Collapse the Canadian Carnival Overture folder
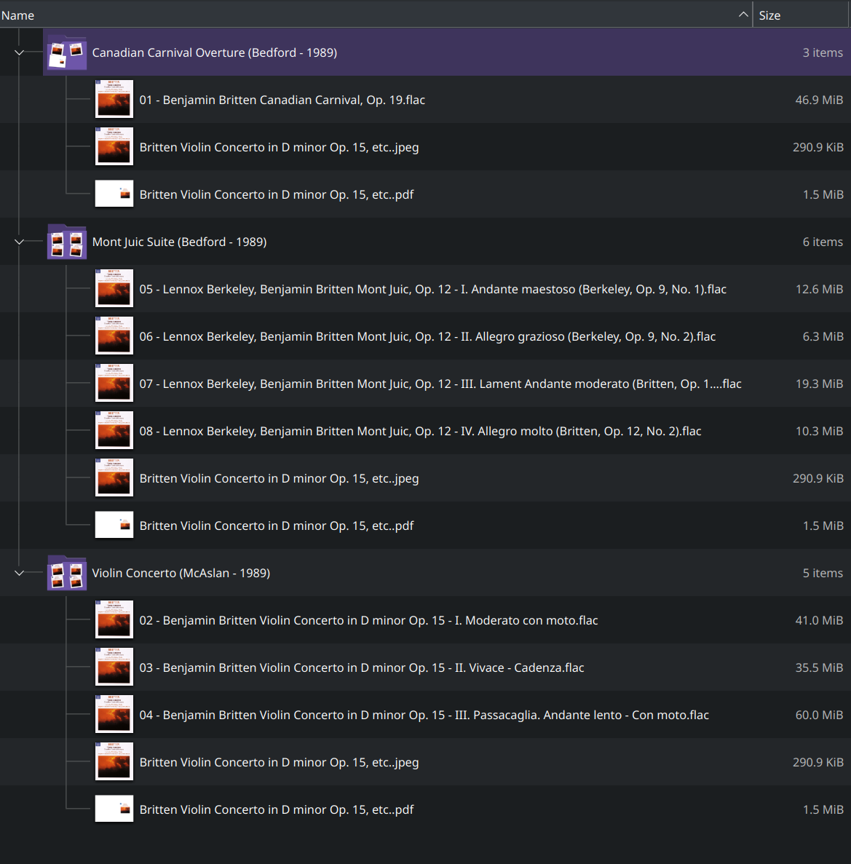The width and height of the screenshot is (851, 864). [x=19, y=52]
